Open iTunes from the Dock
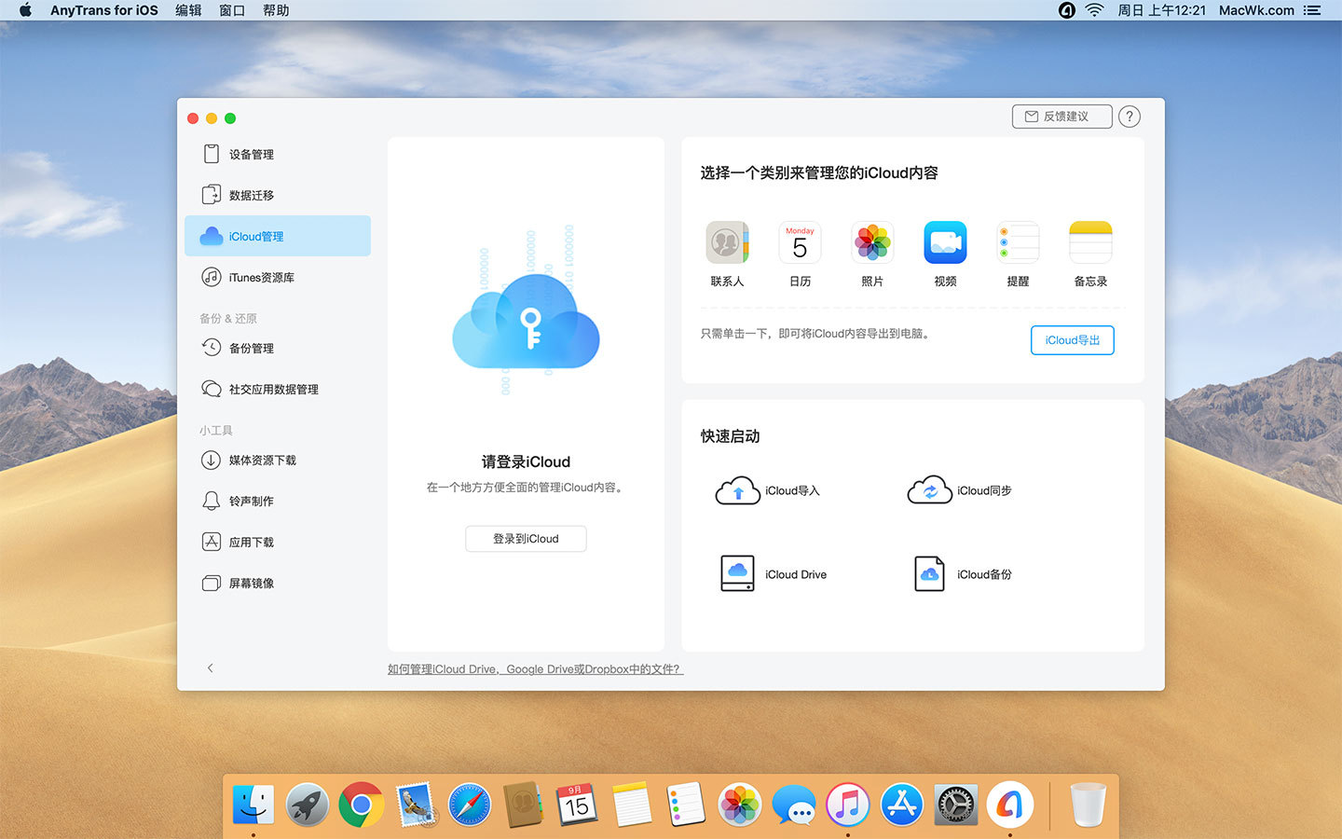This screenshot has height=839, width=1342. tap(848, 804)
